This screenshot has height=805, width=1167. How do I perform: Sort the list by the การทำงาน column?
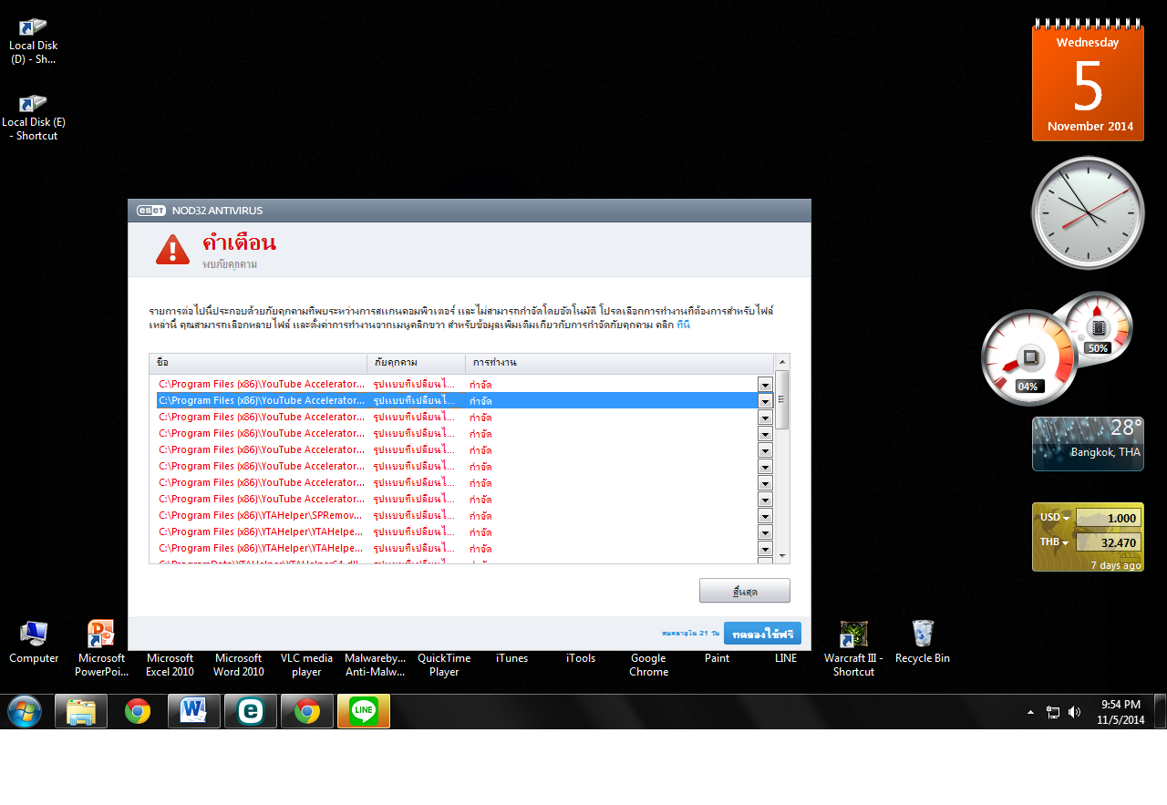point(620,363)
